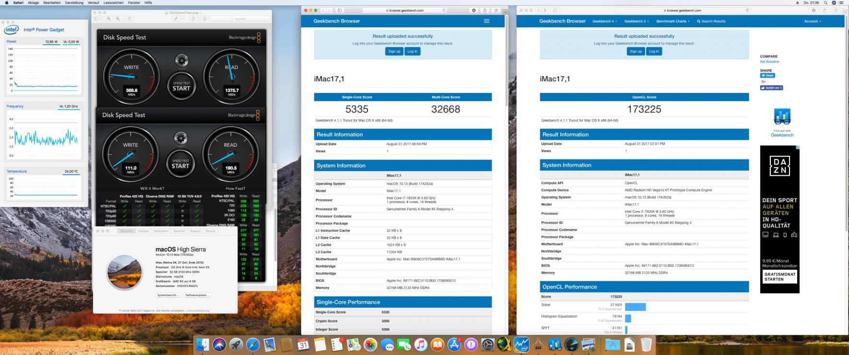The width and height of the screenshot is (849, 355).
Task: Open Preview sidebar view dropdown
Action: (98, 19)
